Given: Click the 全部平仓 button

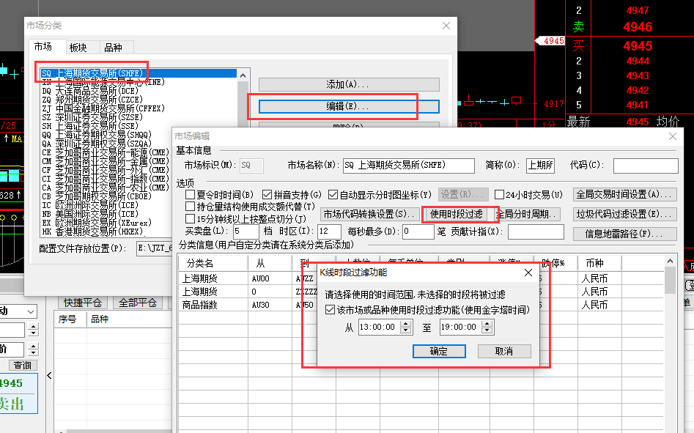Looking at the screenshot, I should [x=138, y=303].
